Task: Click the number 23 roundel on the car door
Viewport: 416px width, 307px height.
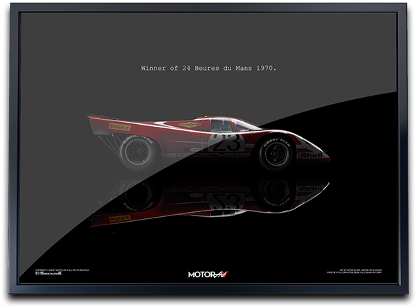Action: (226, 142)
